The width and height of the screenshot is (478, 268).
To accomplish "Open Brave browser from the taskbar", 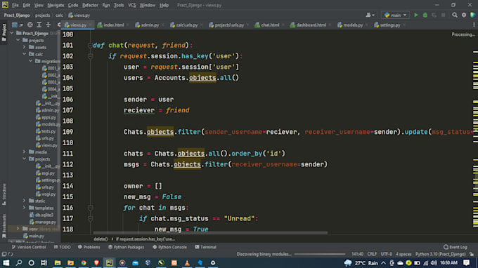I will click(96, 263).
